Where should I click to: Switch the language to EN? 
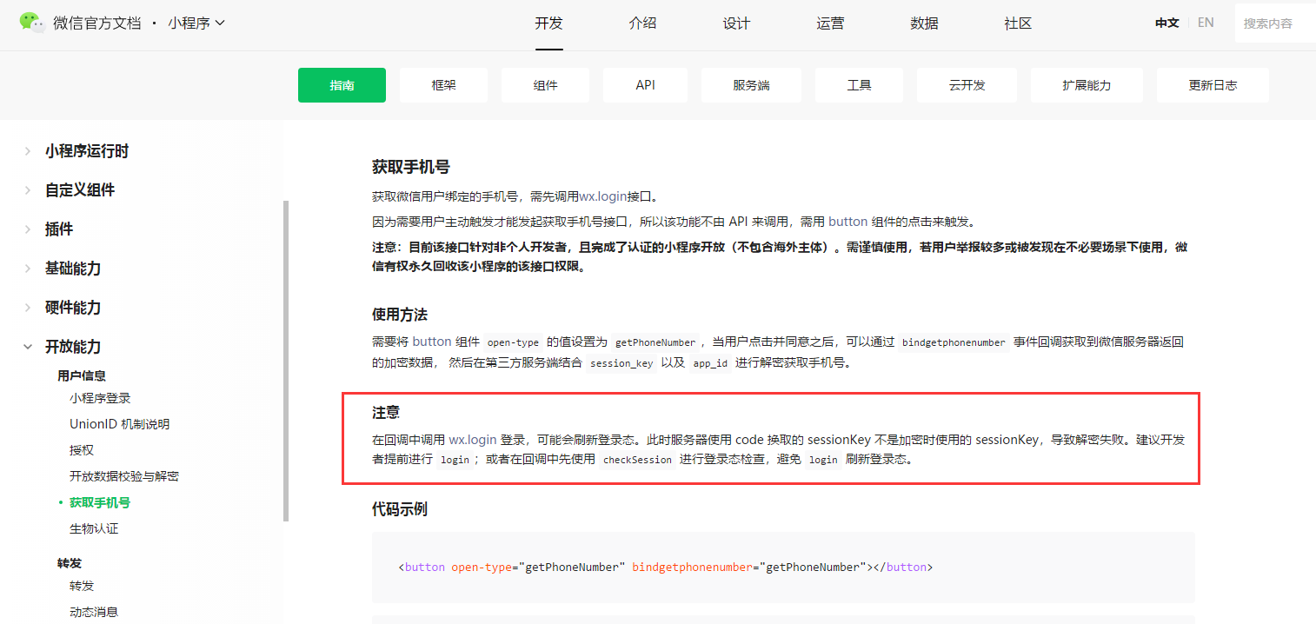(x=1205, y=22)
